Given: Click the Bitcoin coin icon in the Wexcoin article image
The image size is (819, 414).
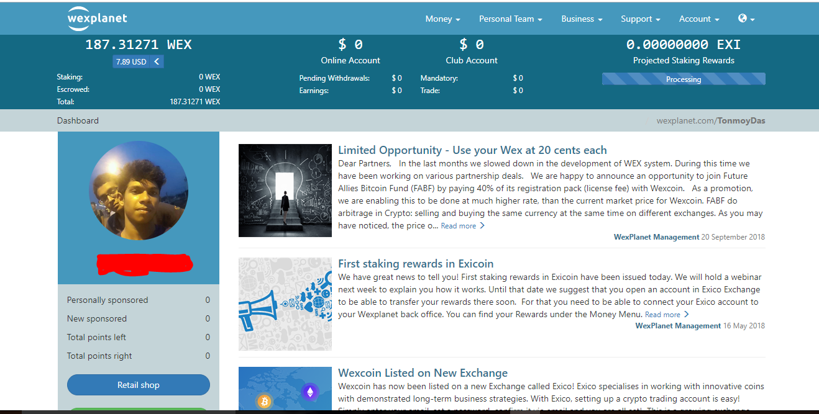Looking at the screenshot, I should coord(263,402).
